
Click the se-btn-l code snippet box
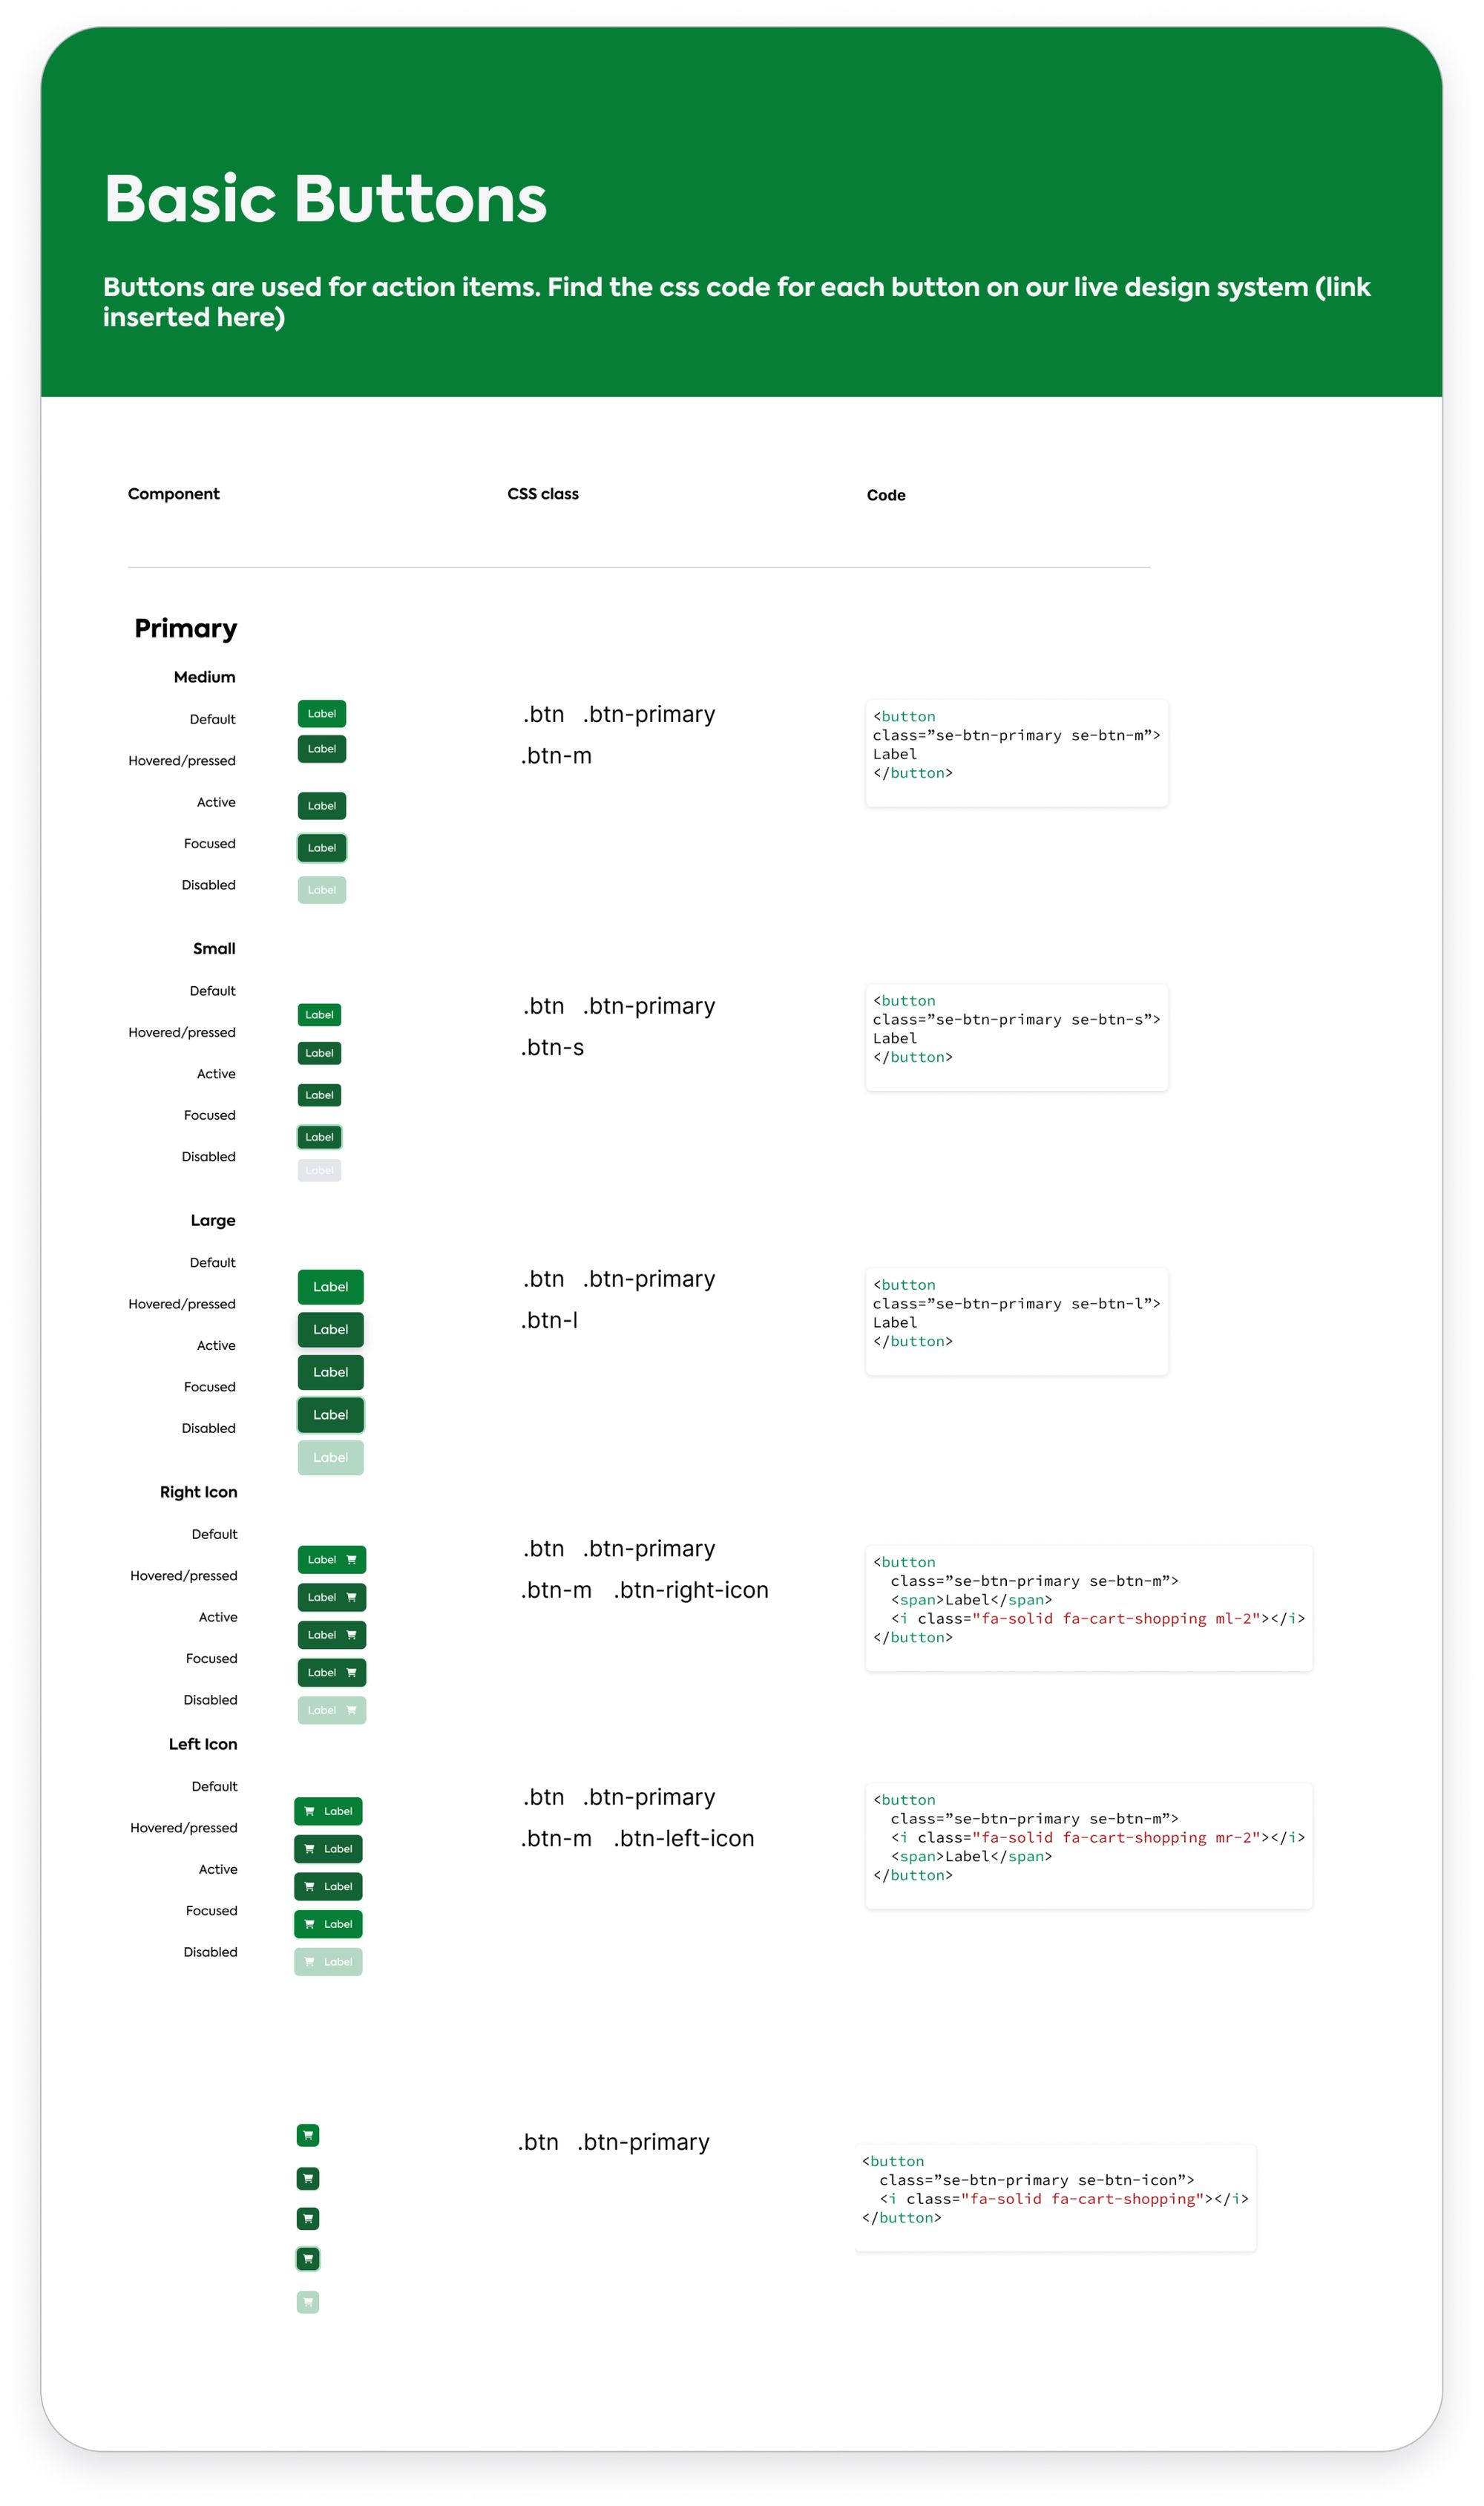1016,1321
